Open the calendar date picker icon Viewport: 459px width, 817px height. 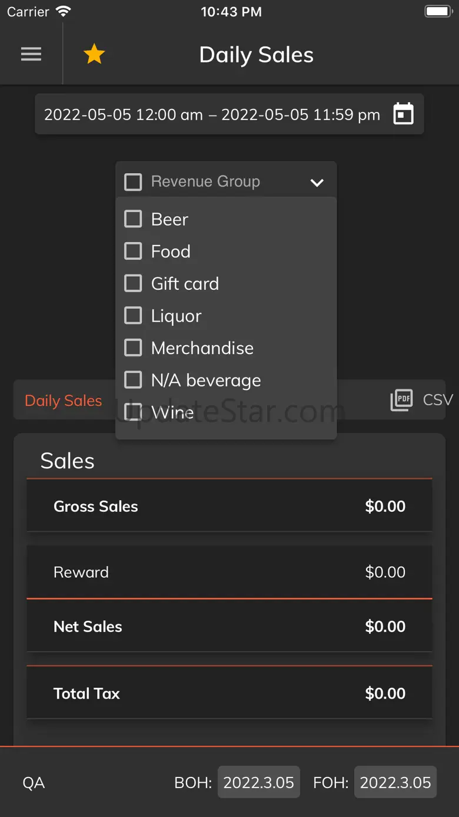pyautogui.click(x=403, y=114)
